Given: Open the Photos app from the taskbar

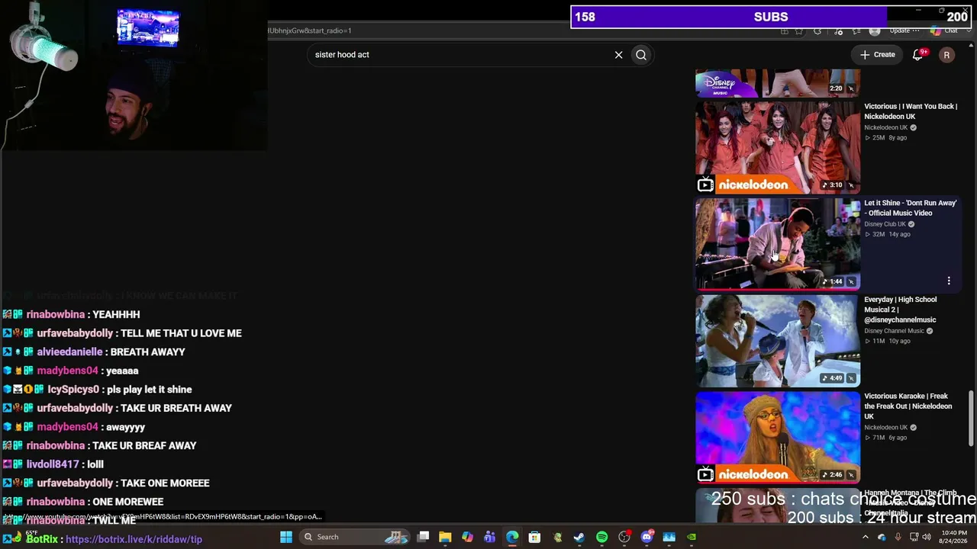Looking at the screenshot, I should click(x=669, y=537).
